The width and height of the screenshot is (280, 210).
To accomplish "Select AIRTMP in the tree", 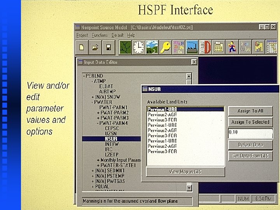I will click(x=107, y=92).
